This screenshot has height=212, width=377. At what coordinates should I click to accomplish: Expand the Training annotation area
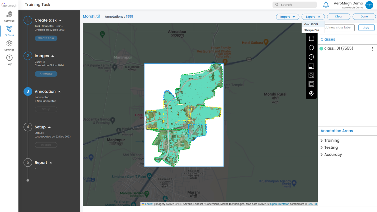coord(331,141)
